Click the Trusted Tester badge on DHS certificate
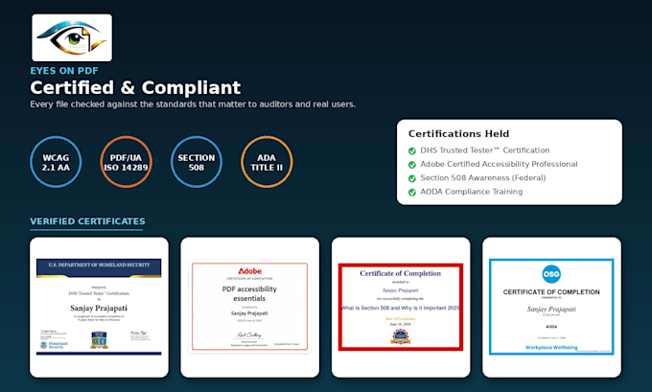The height and width of the screenshot is (392, 652). pos(99,339)
